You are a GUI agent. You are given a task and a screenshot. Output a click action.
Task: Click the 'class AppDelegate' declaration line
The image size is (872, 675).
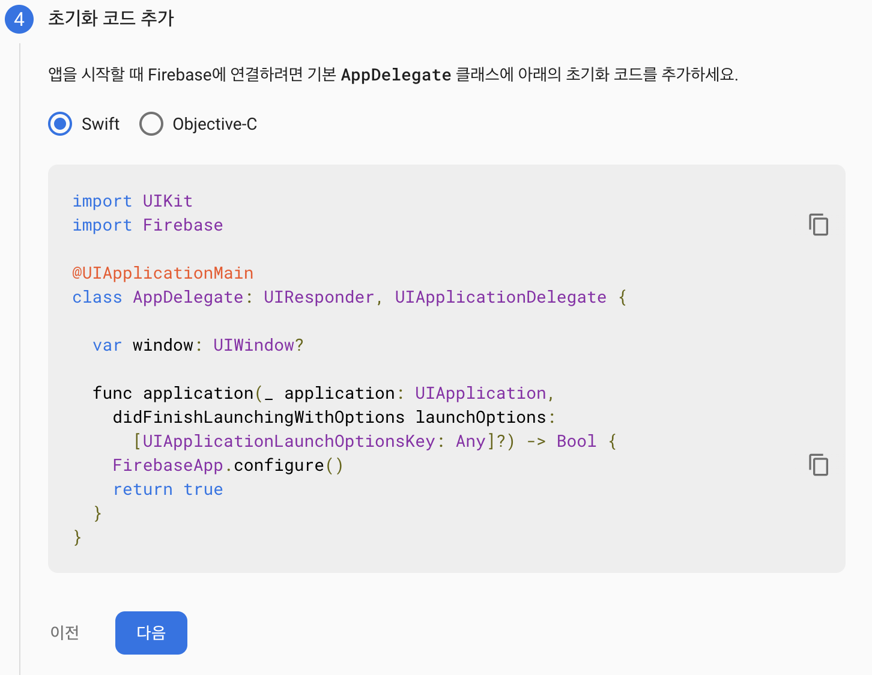(350, 297)
